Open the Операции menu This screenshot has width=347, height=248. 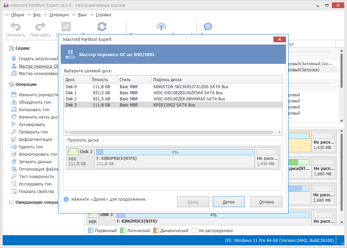59,15
